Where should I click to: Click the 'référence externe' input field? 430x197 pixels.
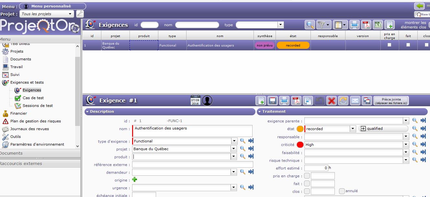pyautogui.click(x=192, y=165)
